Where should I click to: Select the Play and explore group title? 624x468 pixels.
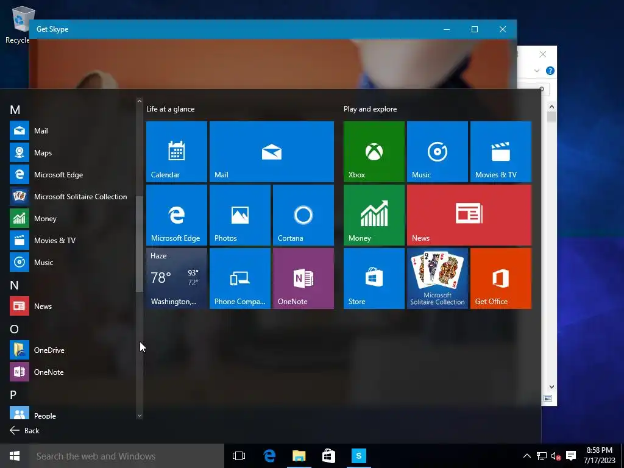[370, 108]
